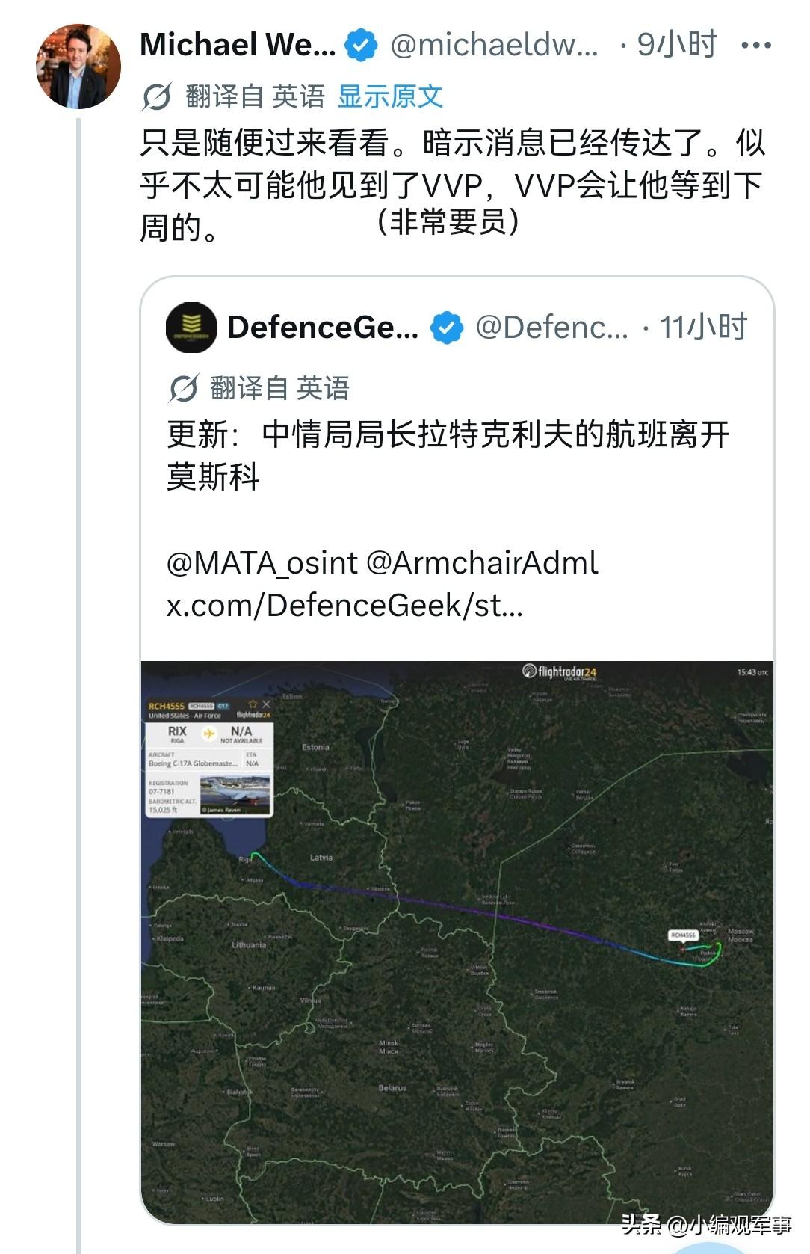Tap the DefenceGe... account name
The width and height of the screenshot is (810, 1254).
tap(323, 328)
